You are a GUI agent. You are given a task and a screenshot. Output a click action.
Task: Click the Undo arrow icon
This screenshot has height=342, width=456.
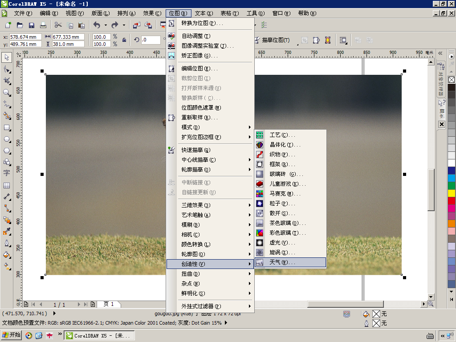[x=97, y=25]
